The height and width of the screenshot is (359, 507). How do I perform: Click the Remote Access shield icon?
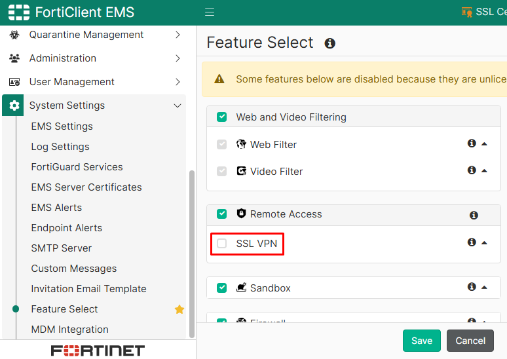tap(241, 214)
